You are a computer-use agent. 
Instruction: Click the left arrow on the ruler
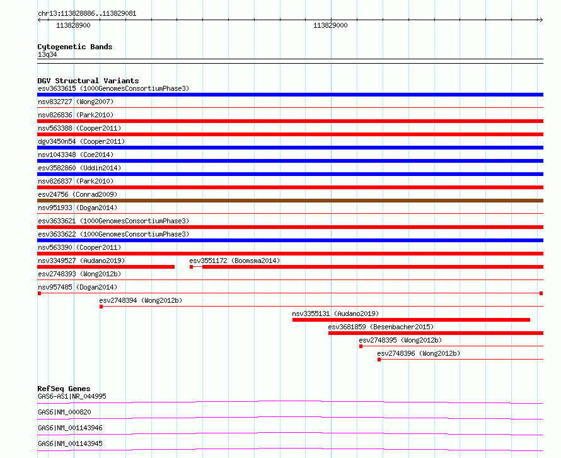[x=39, y=20]
